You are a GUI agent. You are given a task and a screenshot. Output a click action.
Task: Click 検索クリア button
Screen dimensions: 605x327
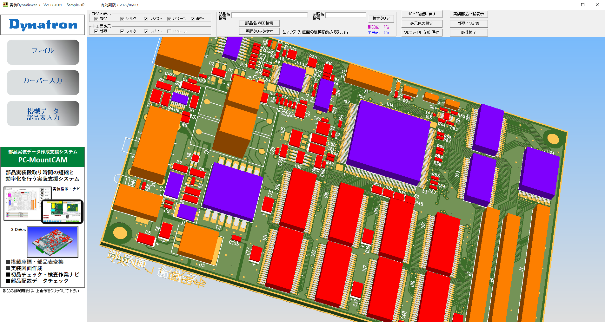[x=381, y=18]
